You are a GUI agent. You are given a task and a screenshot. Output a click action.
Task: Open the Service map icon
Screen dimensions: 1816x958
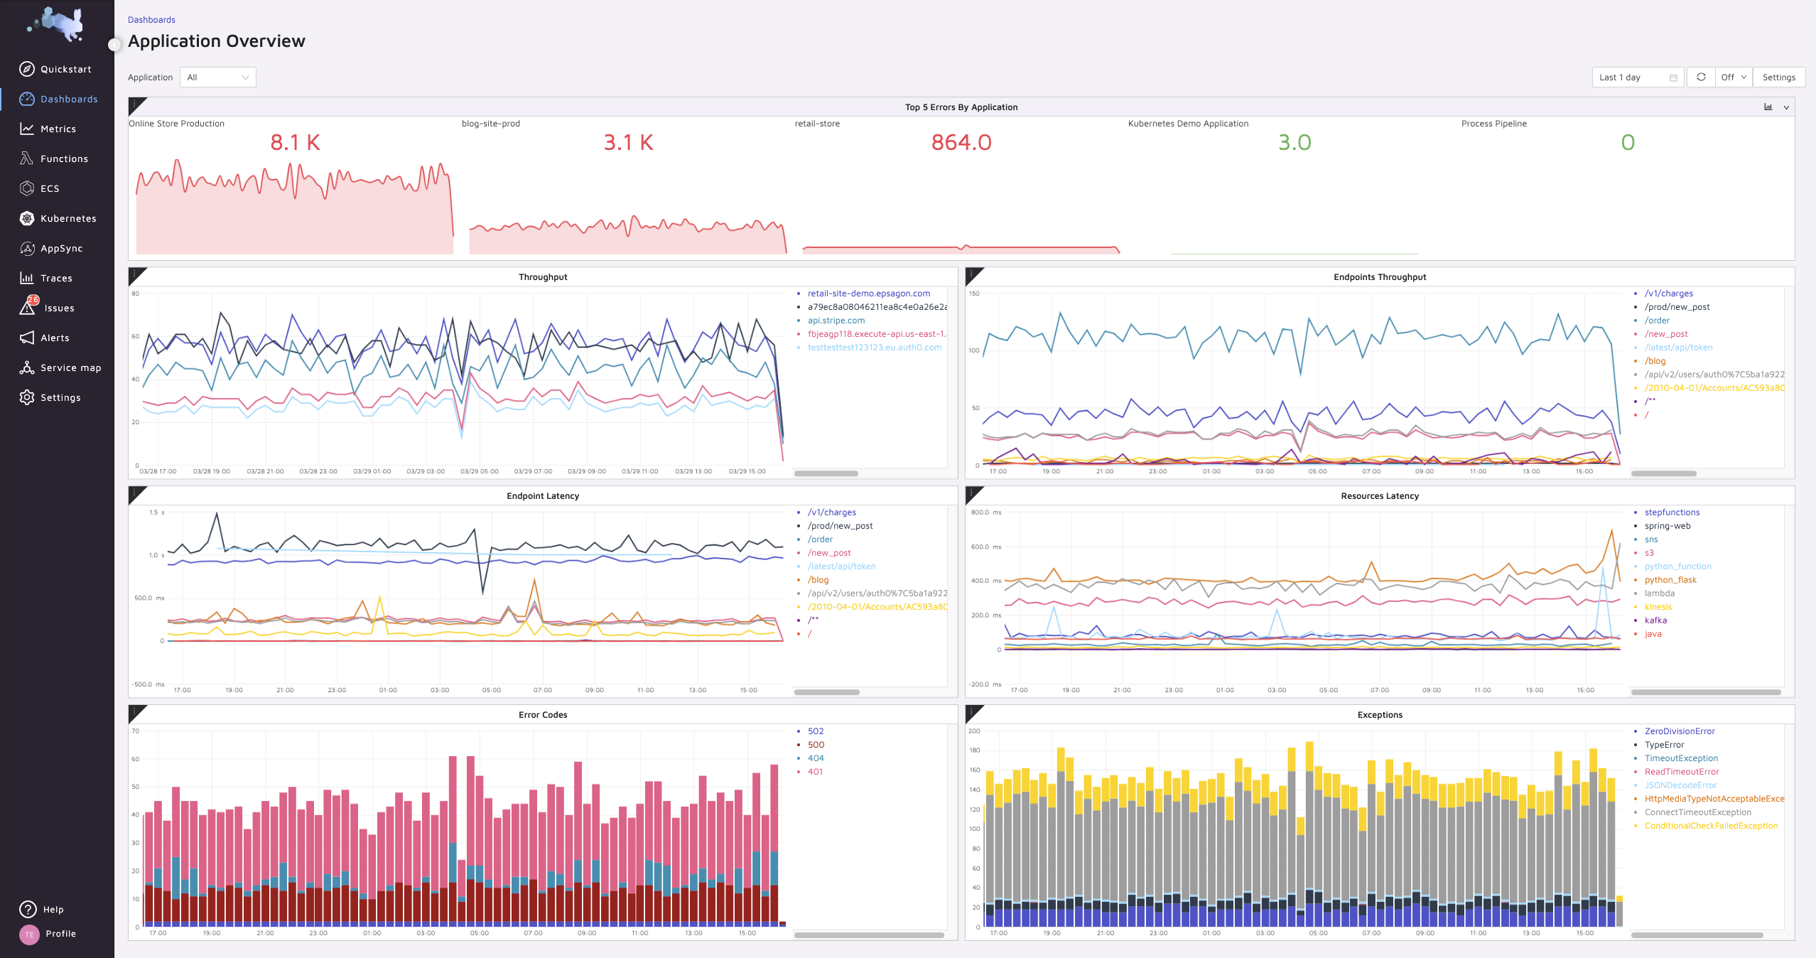pyautogui.click(x=27, y=367)
